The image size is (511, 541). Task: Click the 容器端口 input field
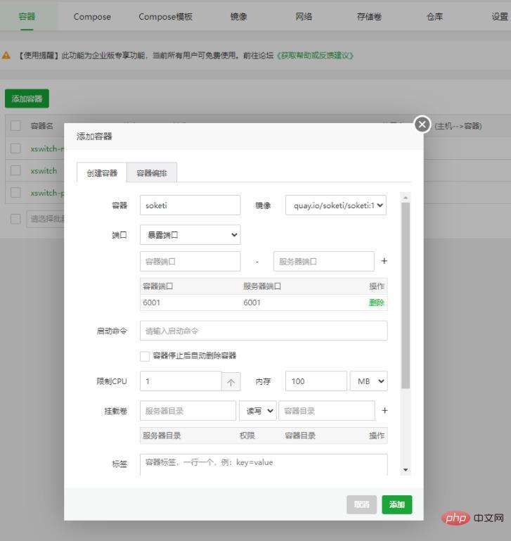coord(190,261)
